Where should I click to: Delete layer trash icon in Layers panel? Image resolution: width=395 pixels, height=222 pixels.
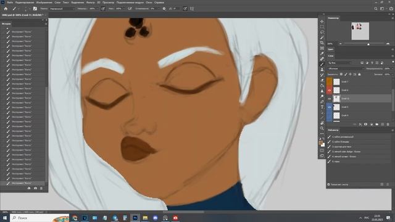click(388, 125)
